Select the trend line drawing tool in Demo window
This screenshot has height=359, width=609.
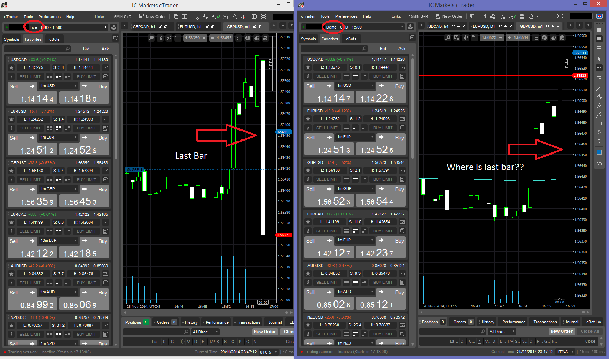(x=599, y=88)
